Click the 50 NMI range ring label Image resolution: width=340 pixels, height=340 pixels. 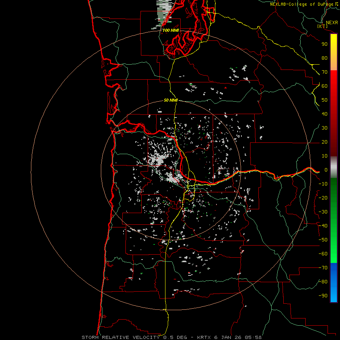click(x=171, y=100)
